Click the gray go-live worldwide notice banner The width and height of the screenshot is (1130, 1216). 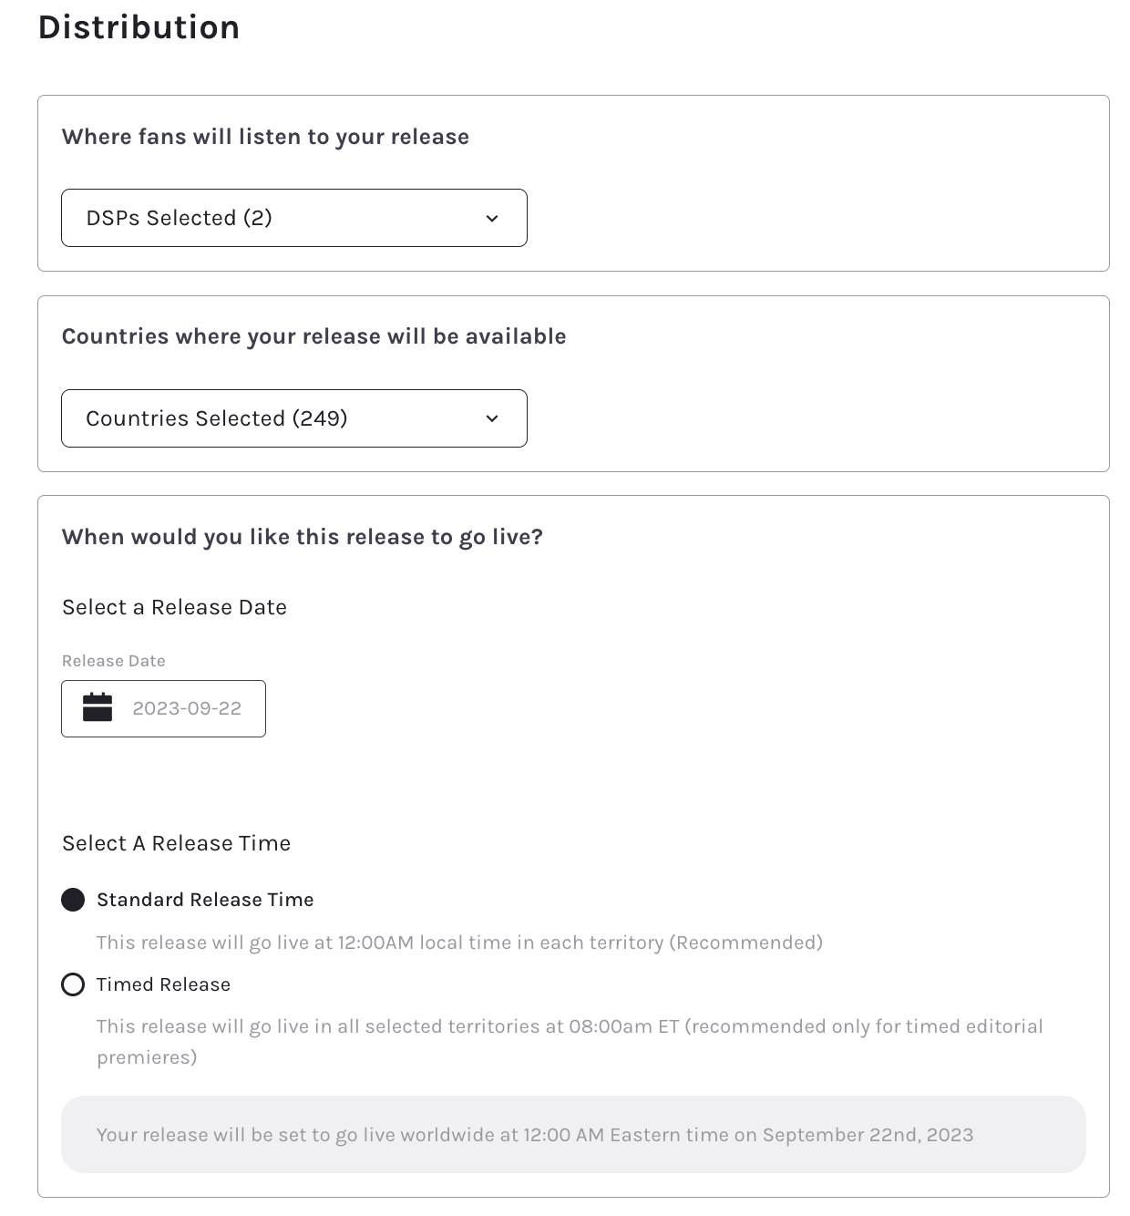point(573,1135)
